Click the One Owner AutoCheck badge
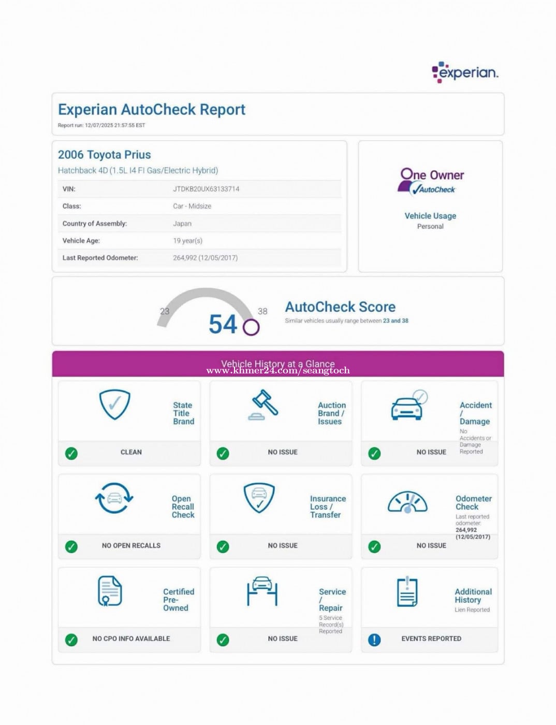This screenshot has width=556, height=725. point(431,181)
